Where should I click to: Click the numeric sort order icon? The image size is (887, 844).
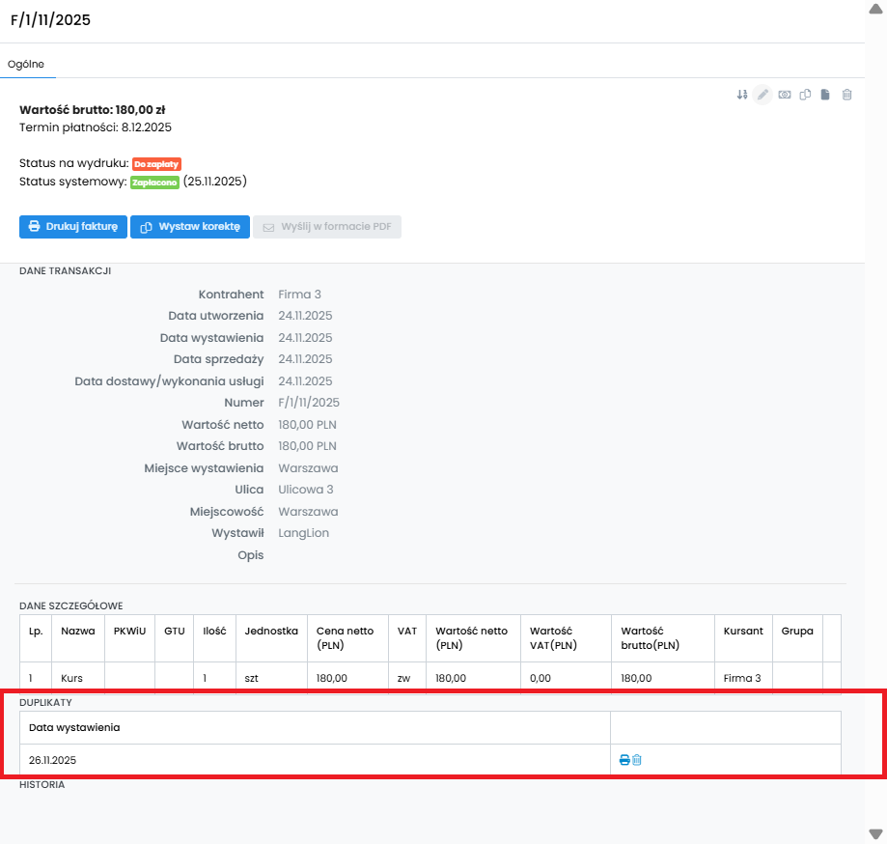pos(742,95)
